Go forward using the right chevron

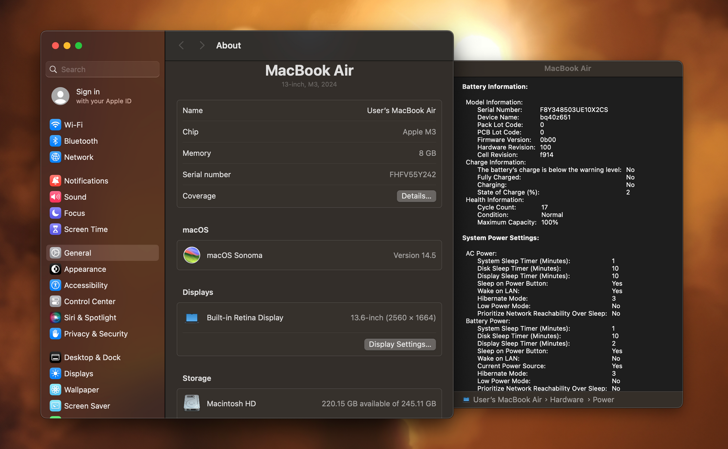[202, 46]
